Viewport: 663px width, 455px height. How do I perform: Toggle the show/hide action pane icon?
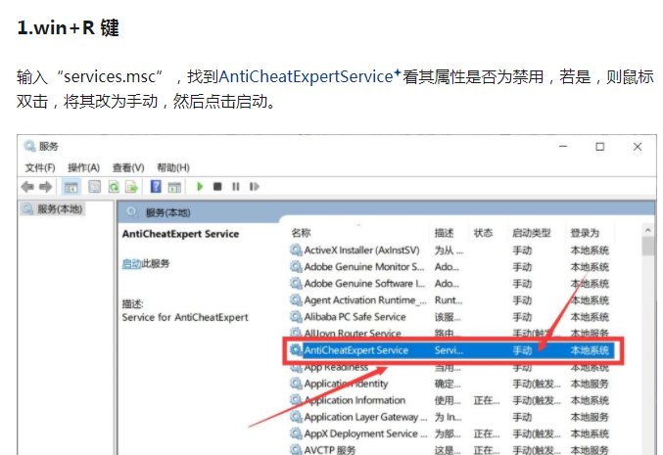[x=174, y=187]
